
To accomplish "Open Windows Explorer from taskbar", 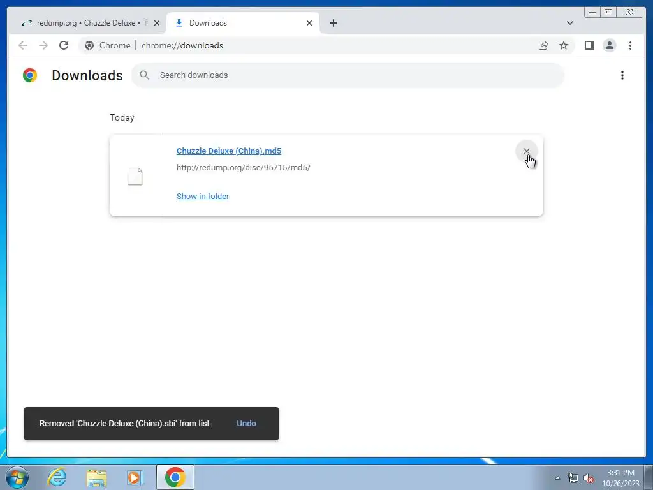I will coord(97,477).
